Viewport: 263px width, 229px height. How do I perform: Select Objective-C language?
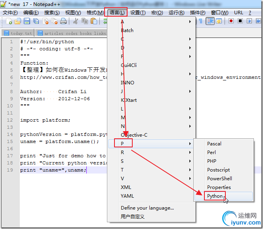[x=151, y=135]
